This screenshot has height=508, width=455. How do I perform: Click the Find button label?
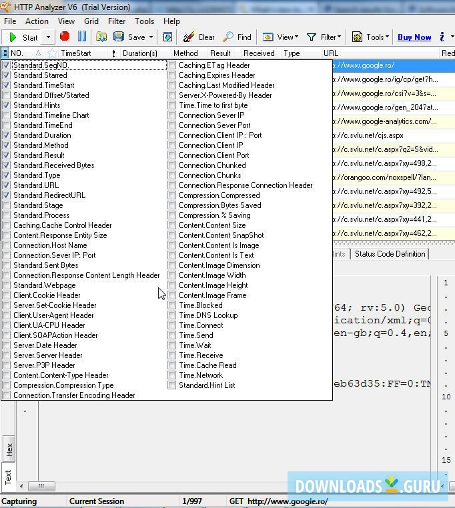[244, 37]
